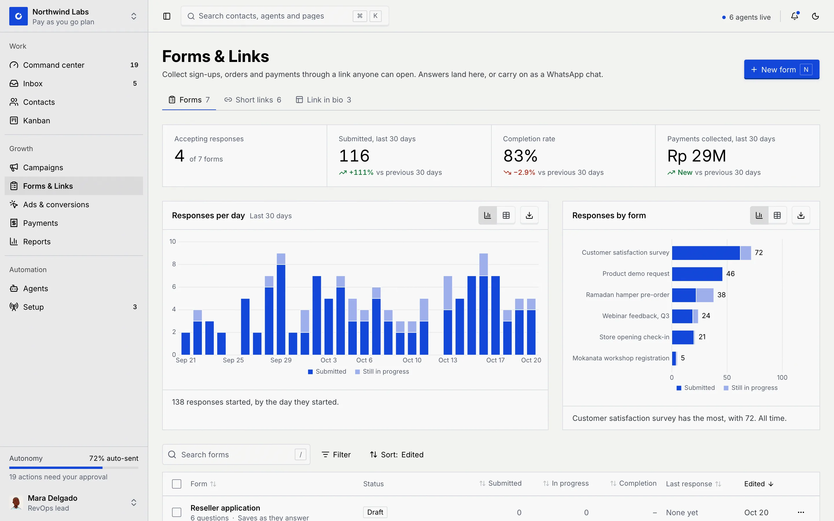The width and height of the screenshot is (834, 521).
Task: Open Agents under Automation
Action: [x=74, y=288]
